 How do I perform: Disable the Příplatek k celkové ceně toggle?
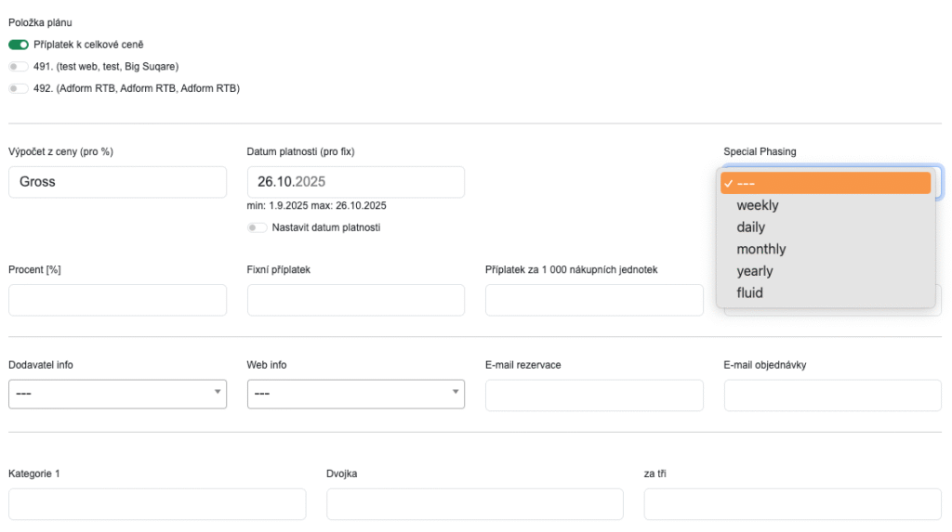[19, 45]
